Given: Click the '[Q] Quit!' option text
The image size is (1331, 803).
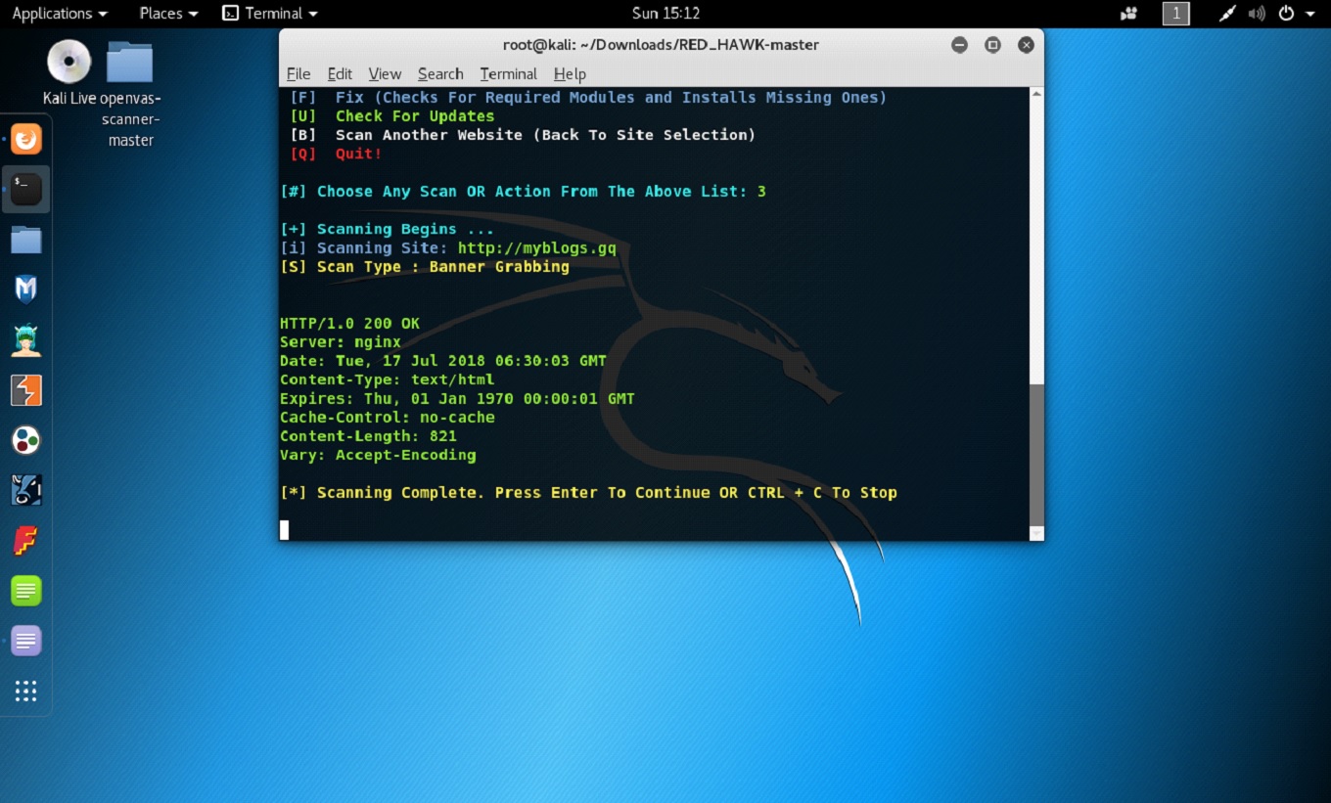Looking at the screenshot, I should 336,155.
